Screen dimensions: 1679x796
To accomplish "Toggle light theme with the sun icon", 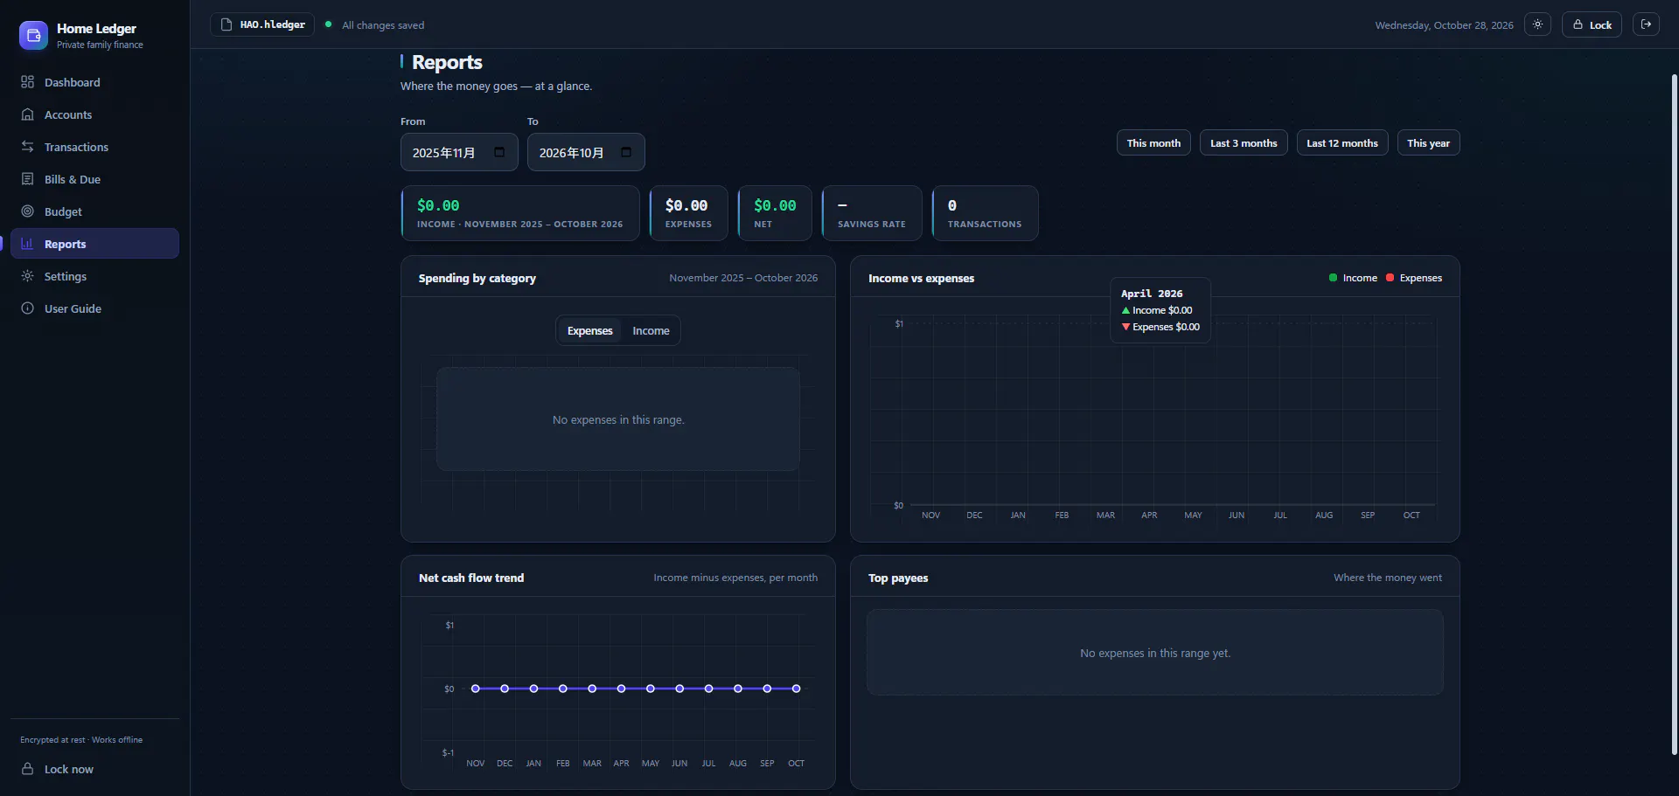I will tap(1537, 24).
